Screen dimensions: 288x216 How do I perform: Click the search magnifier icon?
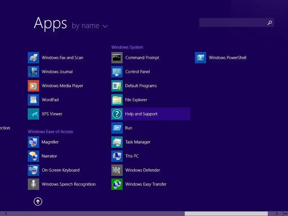coord(270,22)
